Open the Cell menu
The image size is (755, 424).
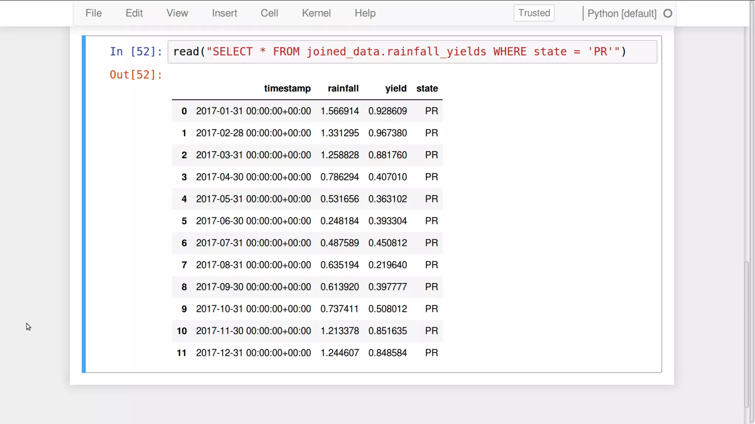269,13
